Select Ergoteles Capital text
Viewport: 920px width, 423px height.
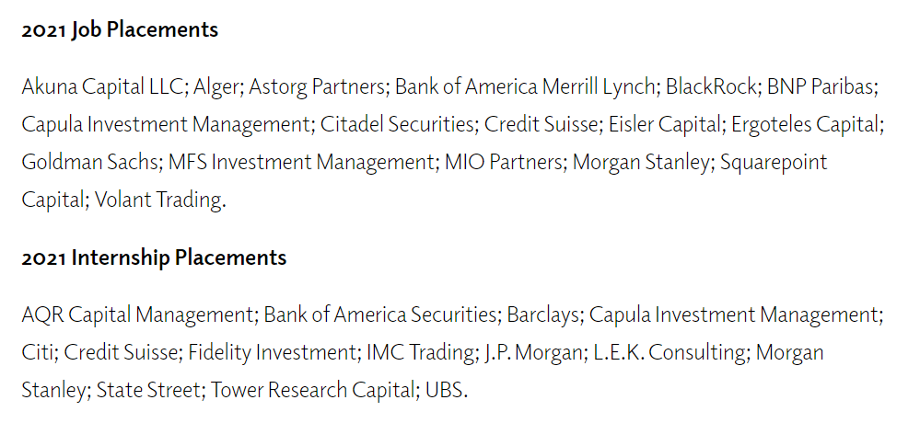(x=806, y=125)
